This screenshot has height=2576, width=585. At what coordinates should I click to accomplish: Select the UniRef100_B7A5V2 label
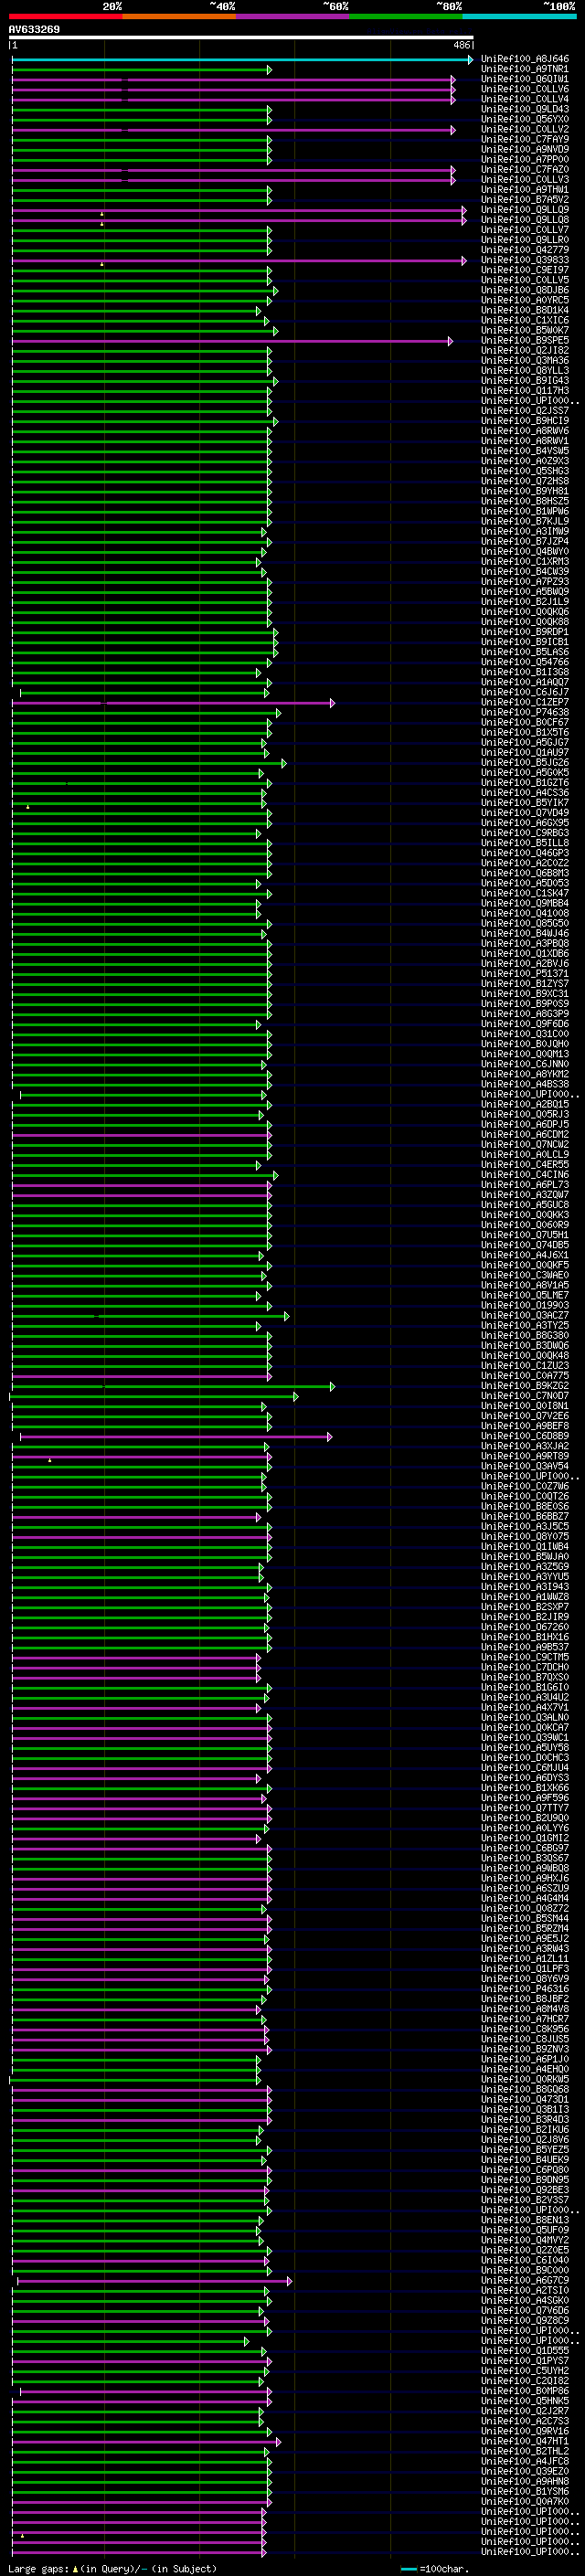[x=525, y=200]
